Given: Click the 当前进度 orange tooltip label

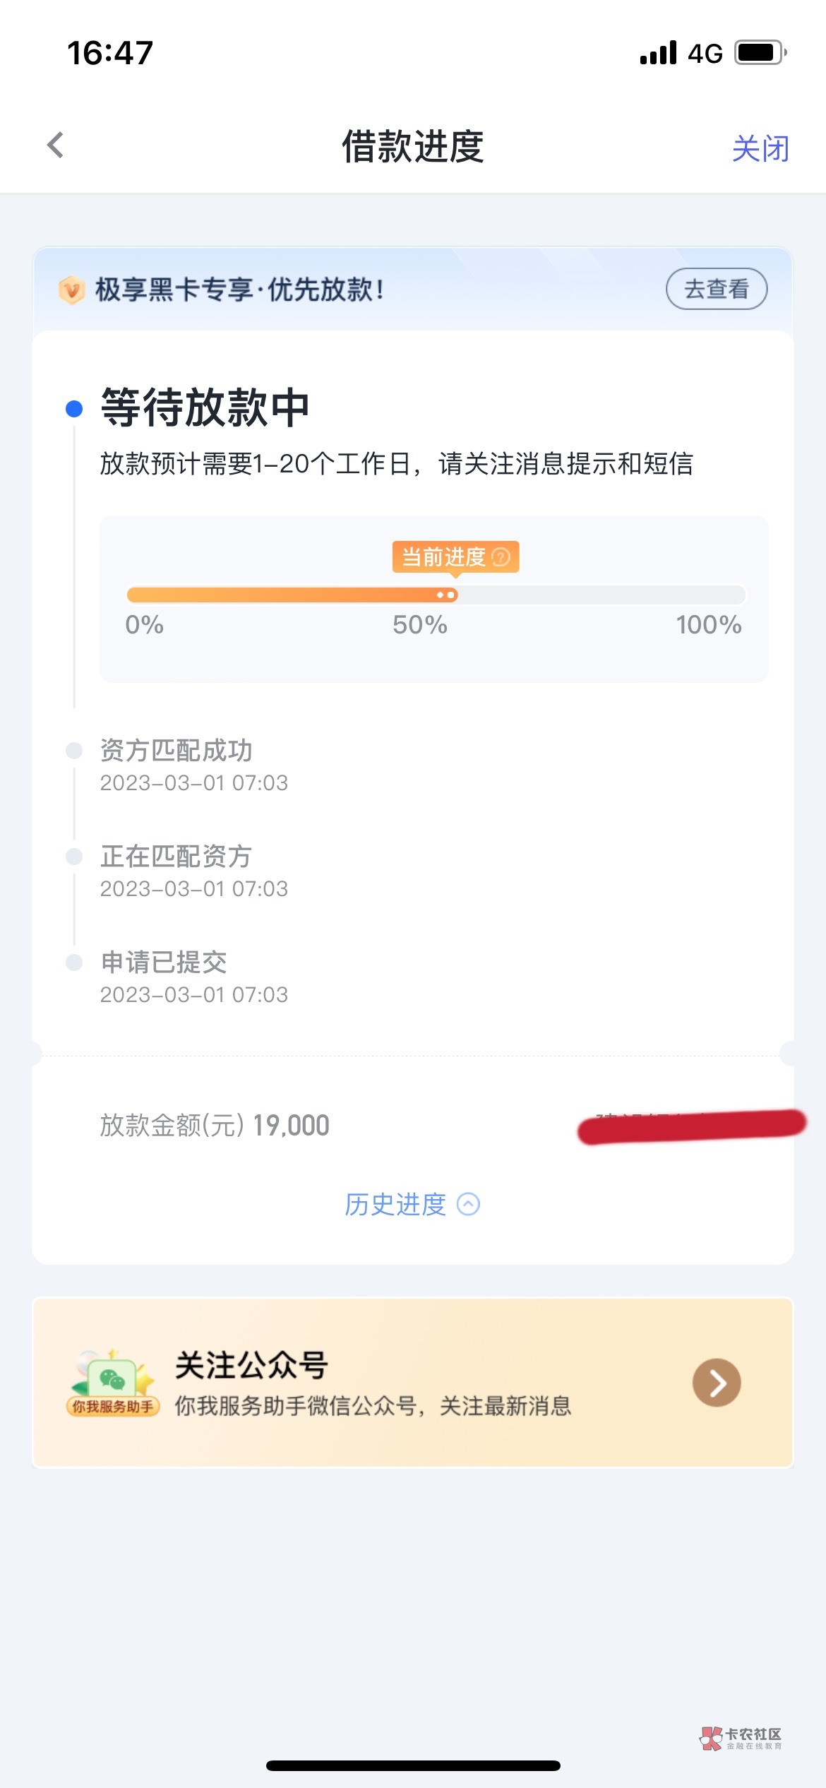Looking at the screenshot, I should tap(443, 557).
